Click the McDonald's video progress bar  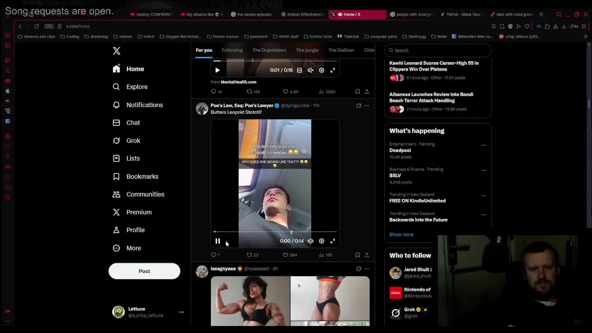[x=275, y=232]
